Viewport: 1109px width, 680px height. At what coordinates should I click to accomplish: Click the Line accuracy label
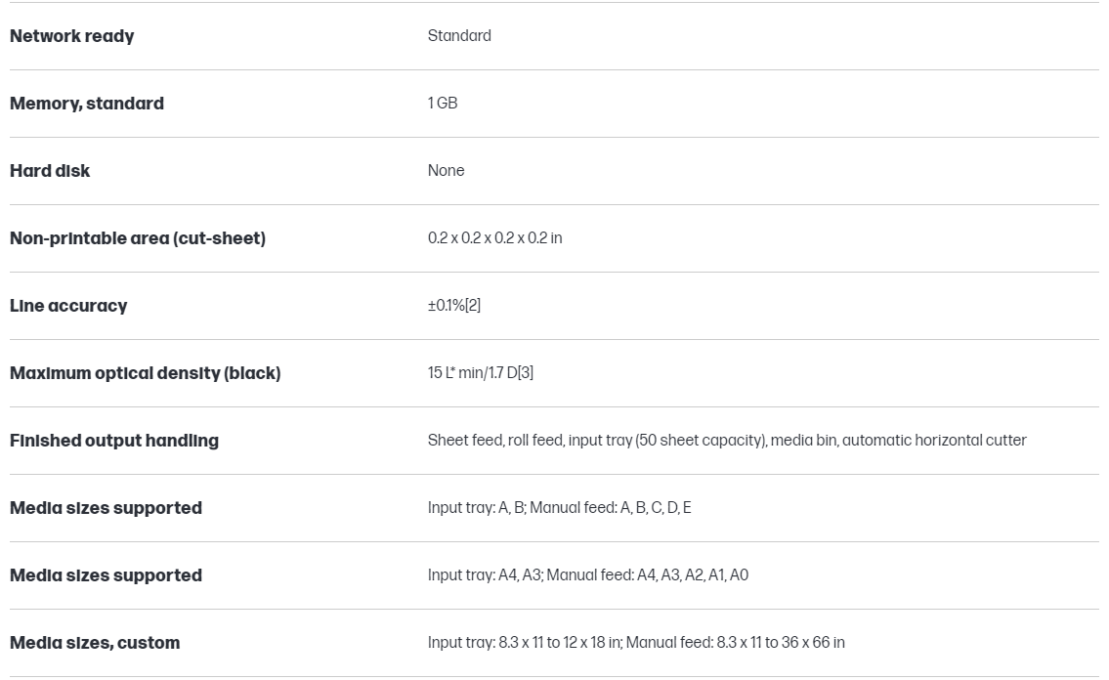pyautogui.click(x=68, y=306)
